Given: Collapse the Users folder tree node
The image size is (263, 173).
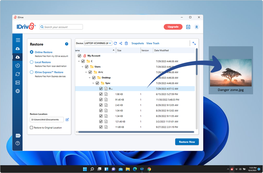Looking at the screenshot, I should (x=83, y=67).
